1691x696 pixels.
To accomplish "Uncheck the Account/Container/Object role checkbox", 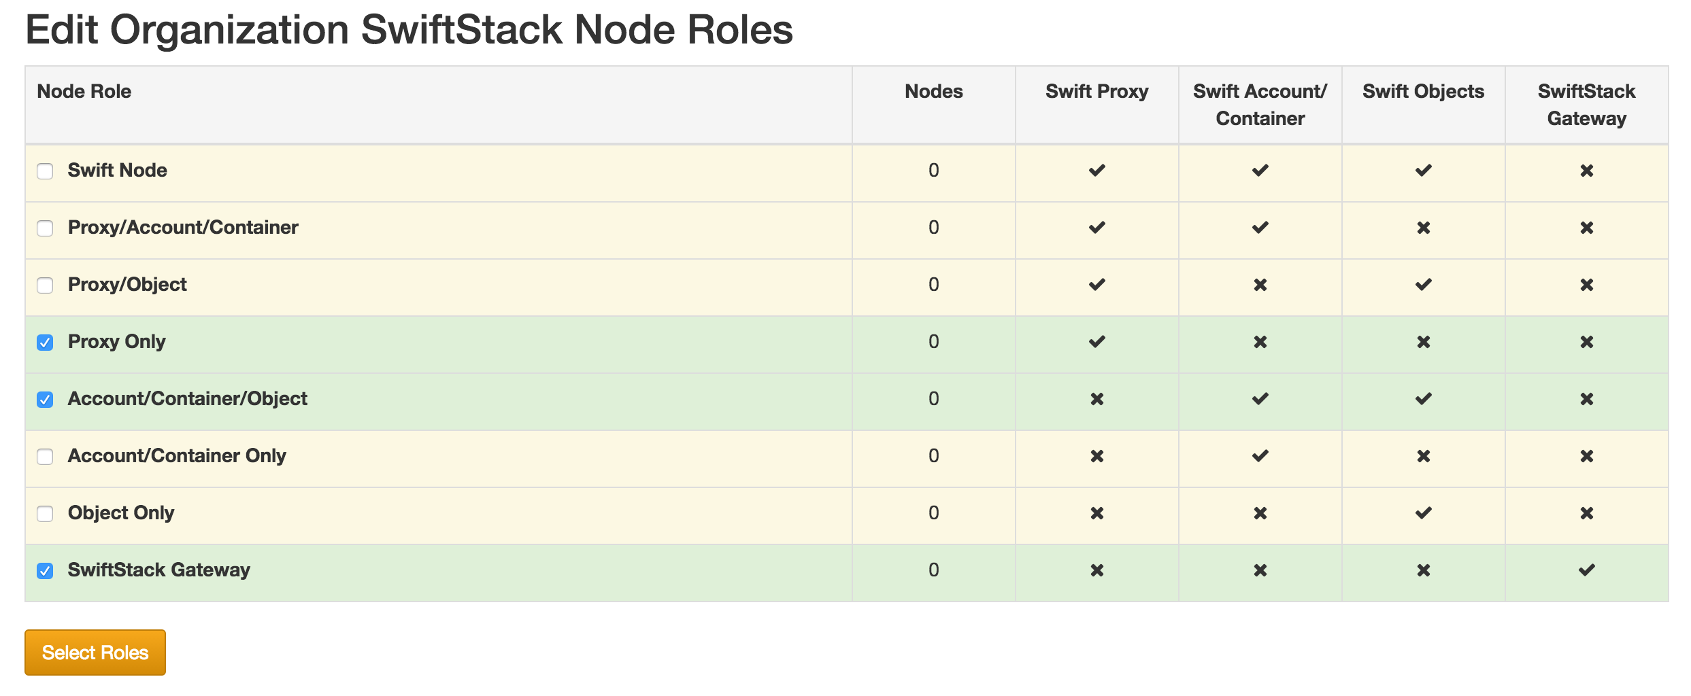I will 45,400.
